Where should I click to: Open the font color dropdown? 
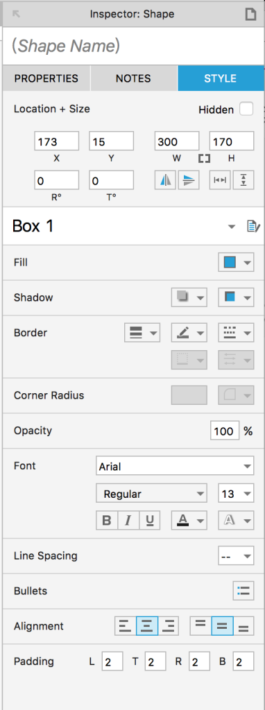[189, 520]
